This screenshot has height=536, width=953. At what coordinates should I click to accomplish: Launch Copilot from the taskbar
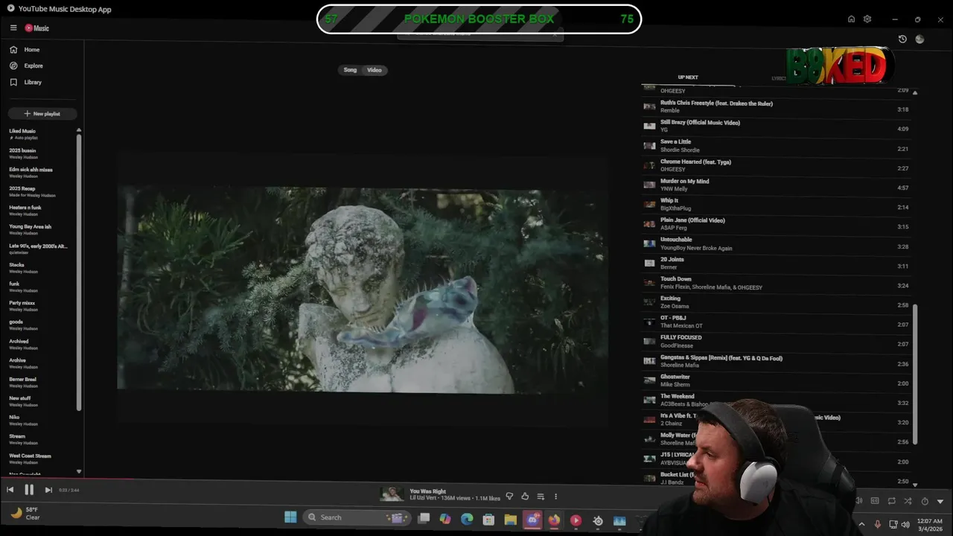(x=445, y=519)
